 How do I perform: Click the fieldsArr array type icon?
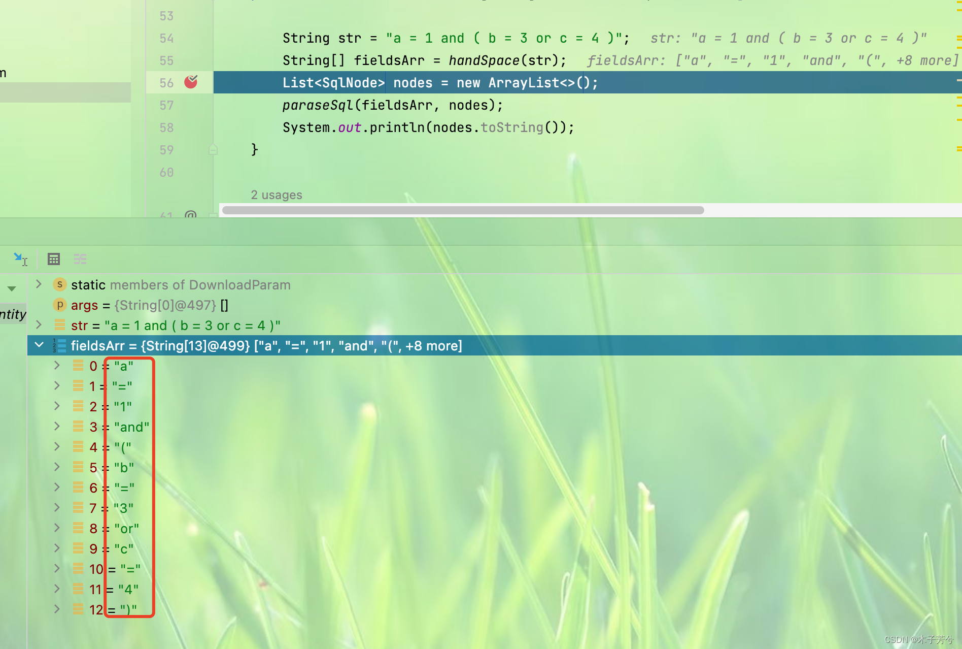click(x=59, y=346)
